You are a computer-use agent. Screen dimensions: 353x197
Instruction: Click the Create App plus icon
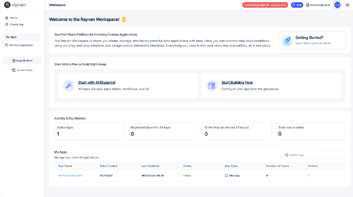[7, 24]
